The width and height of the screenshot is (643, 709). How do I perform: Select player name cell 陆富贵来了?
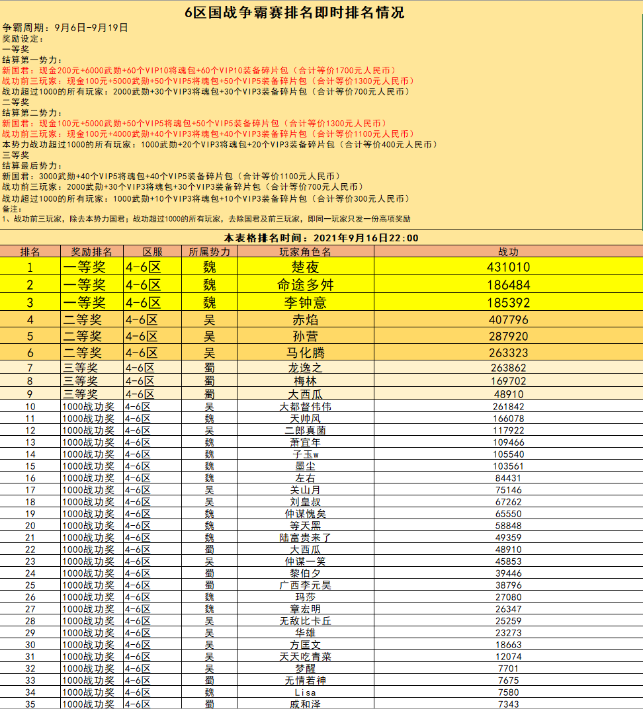(305, 537)
